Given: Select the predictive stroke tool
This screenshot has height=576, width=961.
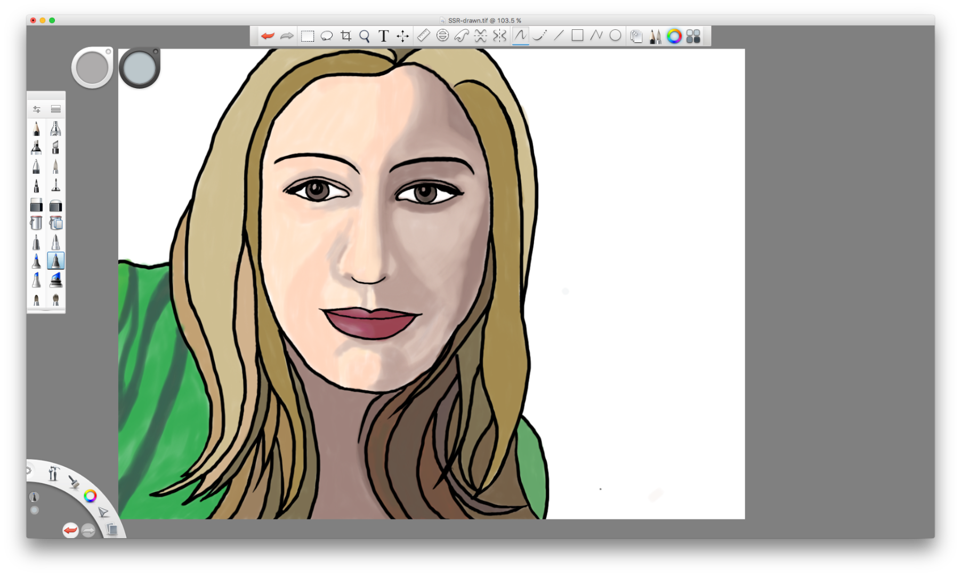Looking at the screenshot, I should click(539, 36).
